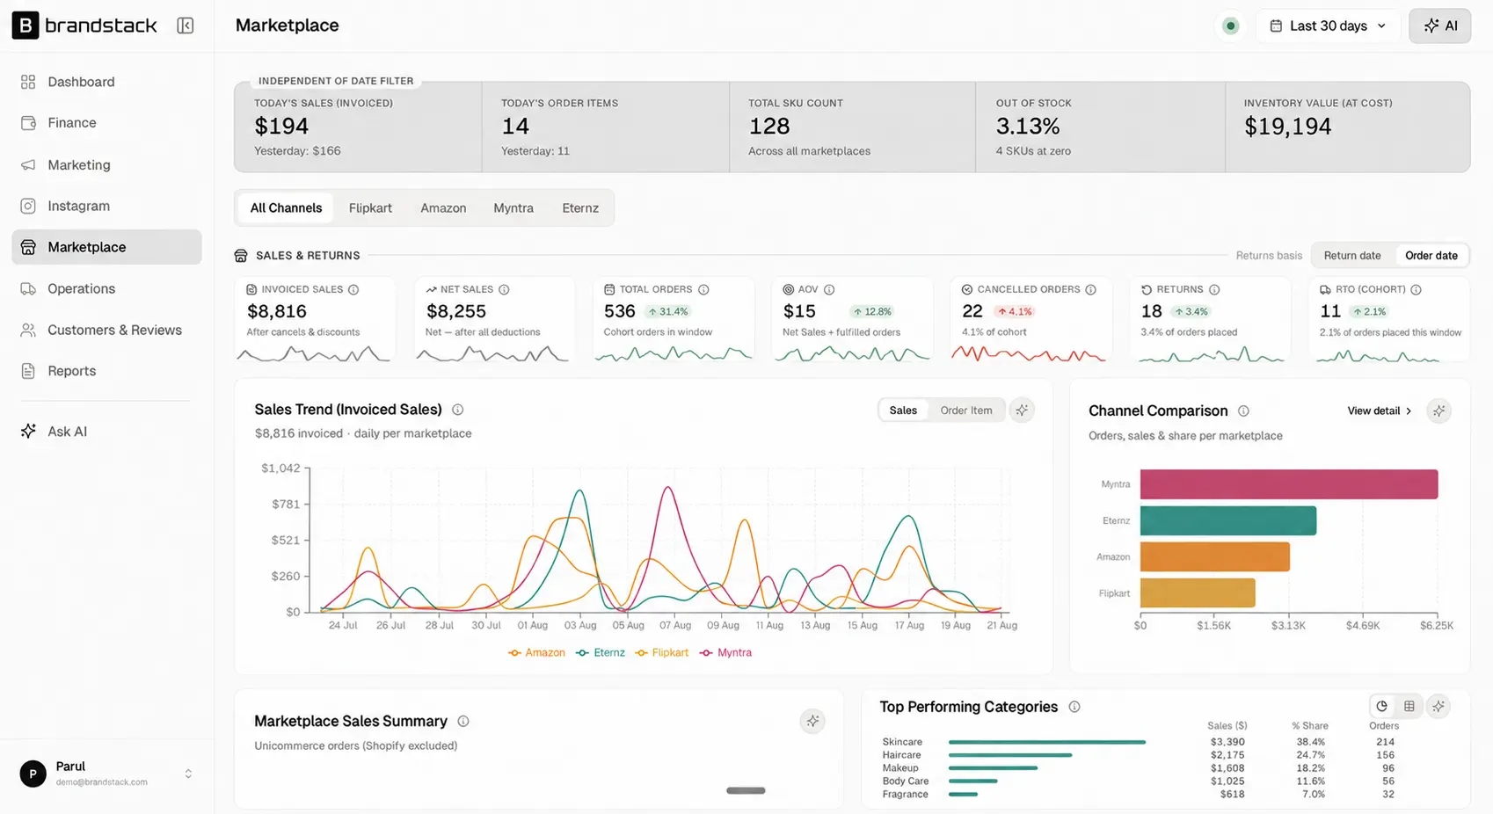Open the Invoiced Sales $8,816 card
Image resolution: width=1493 pixels, height=814 pixels.
pyautogui.click(x=315, y=319)
